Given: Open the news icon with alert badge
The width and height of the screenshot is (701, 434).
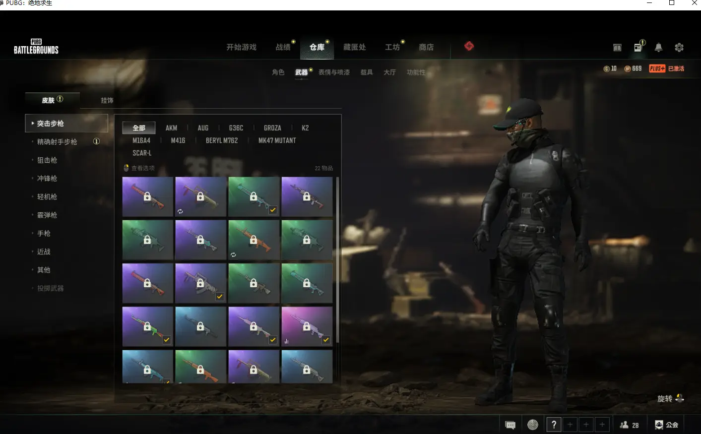Looking at the screenshot, I should (x=638, y=48).
